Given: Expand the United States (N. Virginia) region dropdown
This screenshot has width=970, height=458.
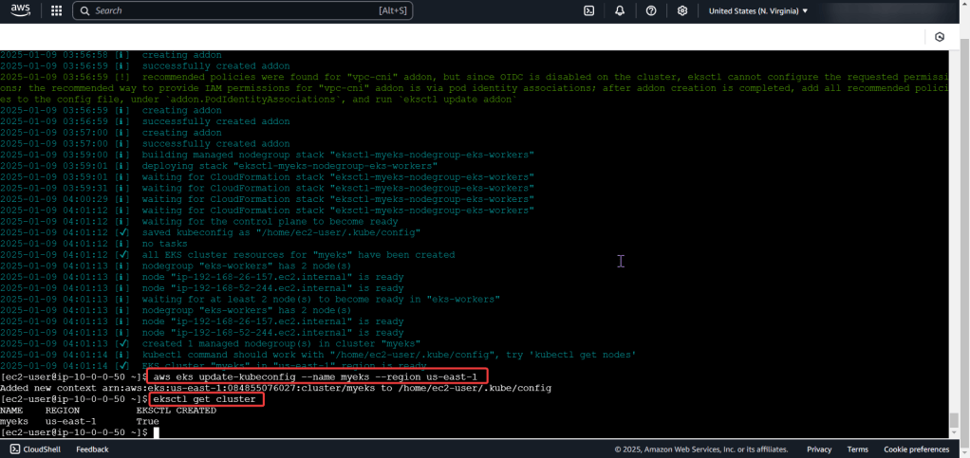Looking at the screenshot, I should click(x=758, y=10).
